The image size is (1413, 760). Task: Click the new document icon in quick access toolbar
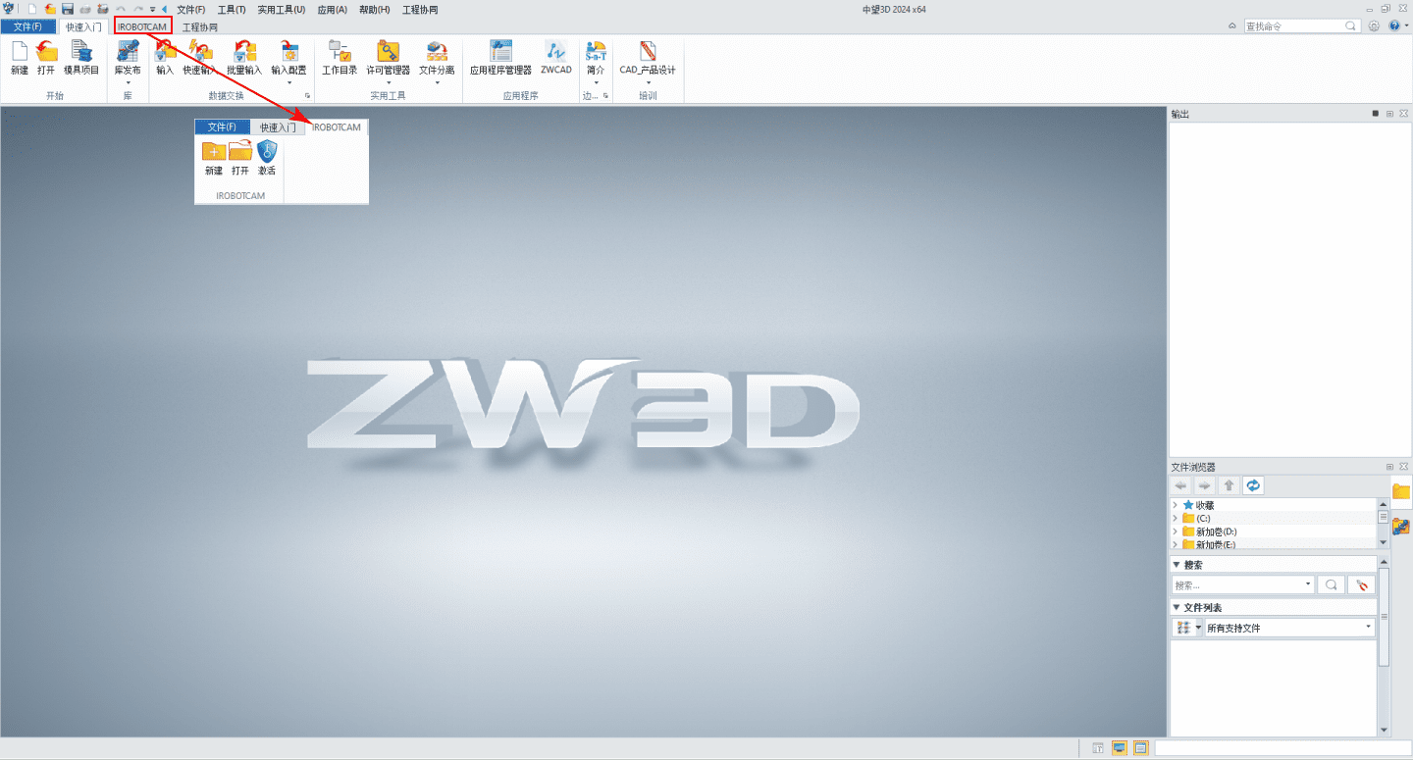click(32, 9)
